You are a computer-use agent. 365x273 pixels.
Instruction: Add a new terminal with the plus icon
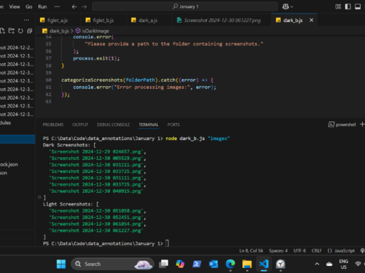362,124
